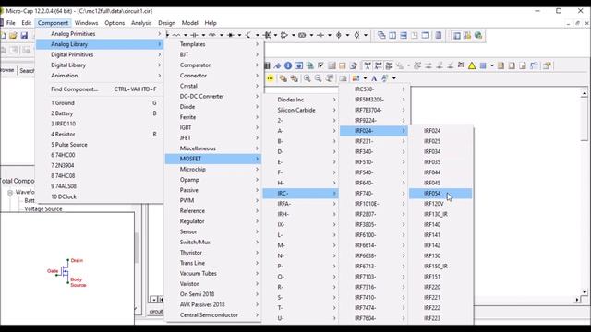
Task: Collapse the Waveform tree node
Action: 10,192
